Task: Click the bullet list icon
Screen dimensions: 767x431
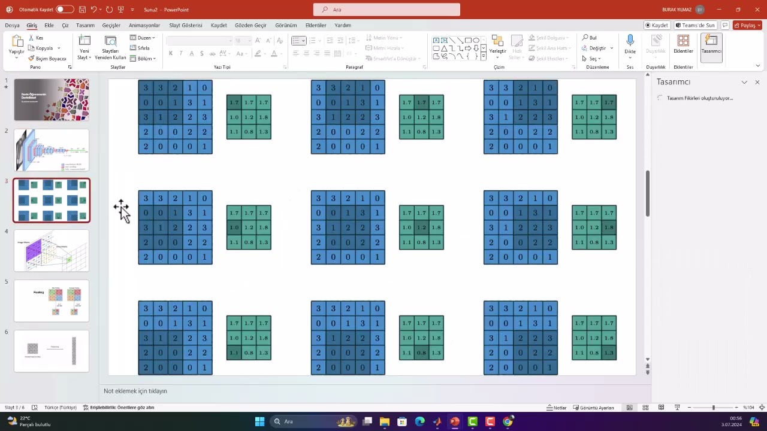Action: tap(295, 40)
